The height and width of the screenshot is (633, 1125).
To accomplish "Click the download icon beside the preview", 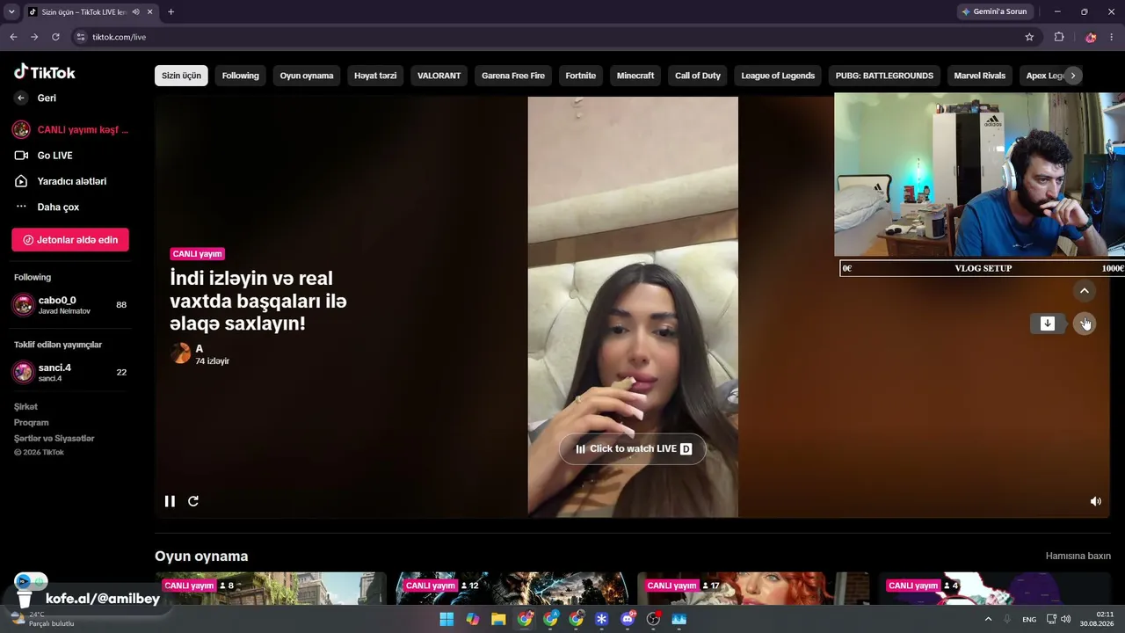I will (1048, 324).
